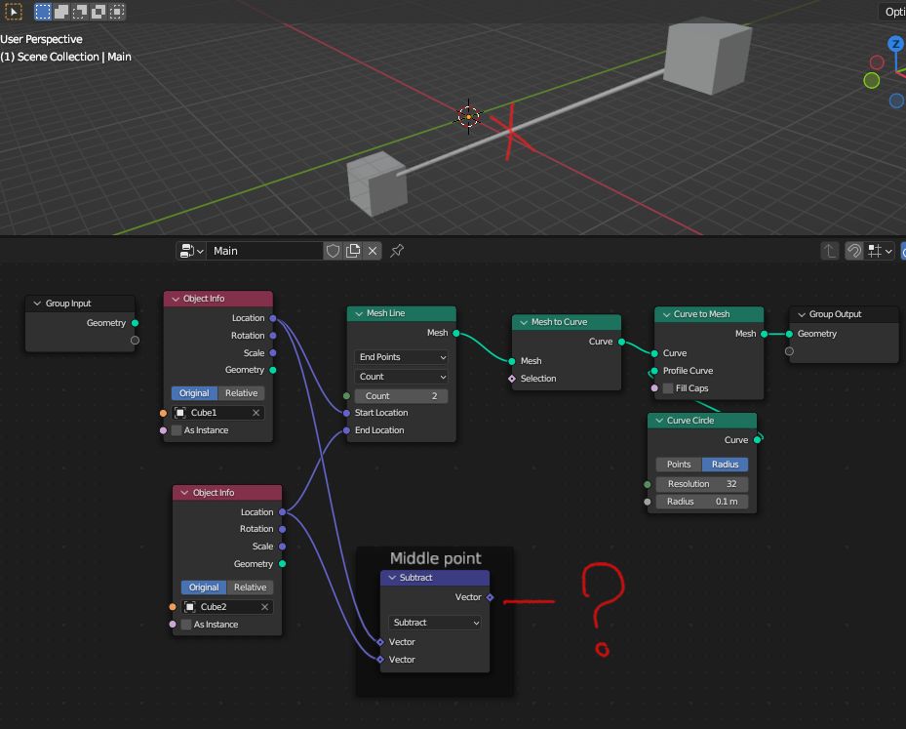Click the green Y axis gizmo circle
Viewport: 906px width, 729px height.
pyautogui.click(x=871, y=80)
